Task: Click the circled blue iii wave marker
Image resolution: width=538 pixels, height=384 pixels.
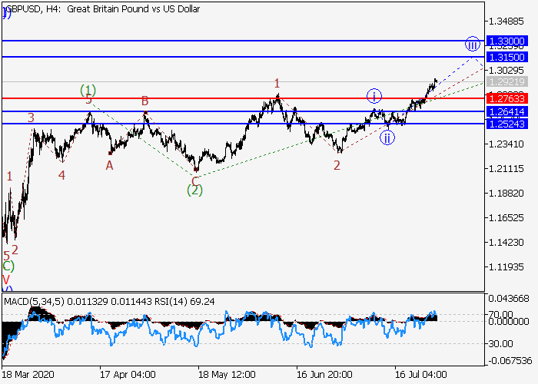Action: (x=472, y=44)
